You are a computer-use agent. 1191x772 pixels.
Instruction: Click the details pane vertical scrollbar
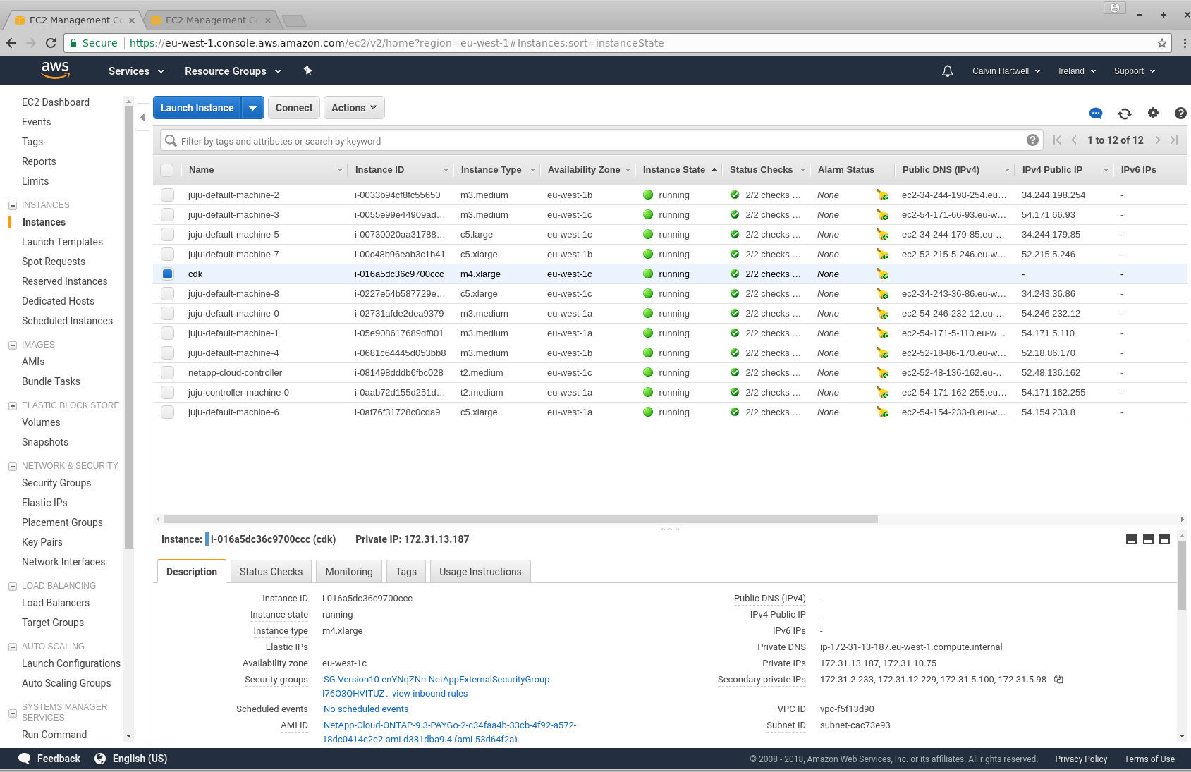tap(1182, 575)
